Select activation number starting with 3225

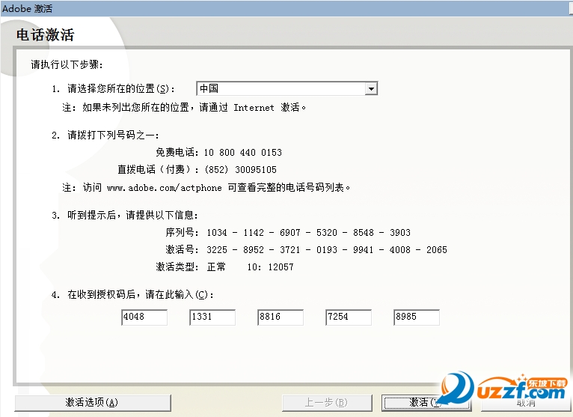click(327, 250)
